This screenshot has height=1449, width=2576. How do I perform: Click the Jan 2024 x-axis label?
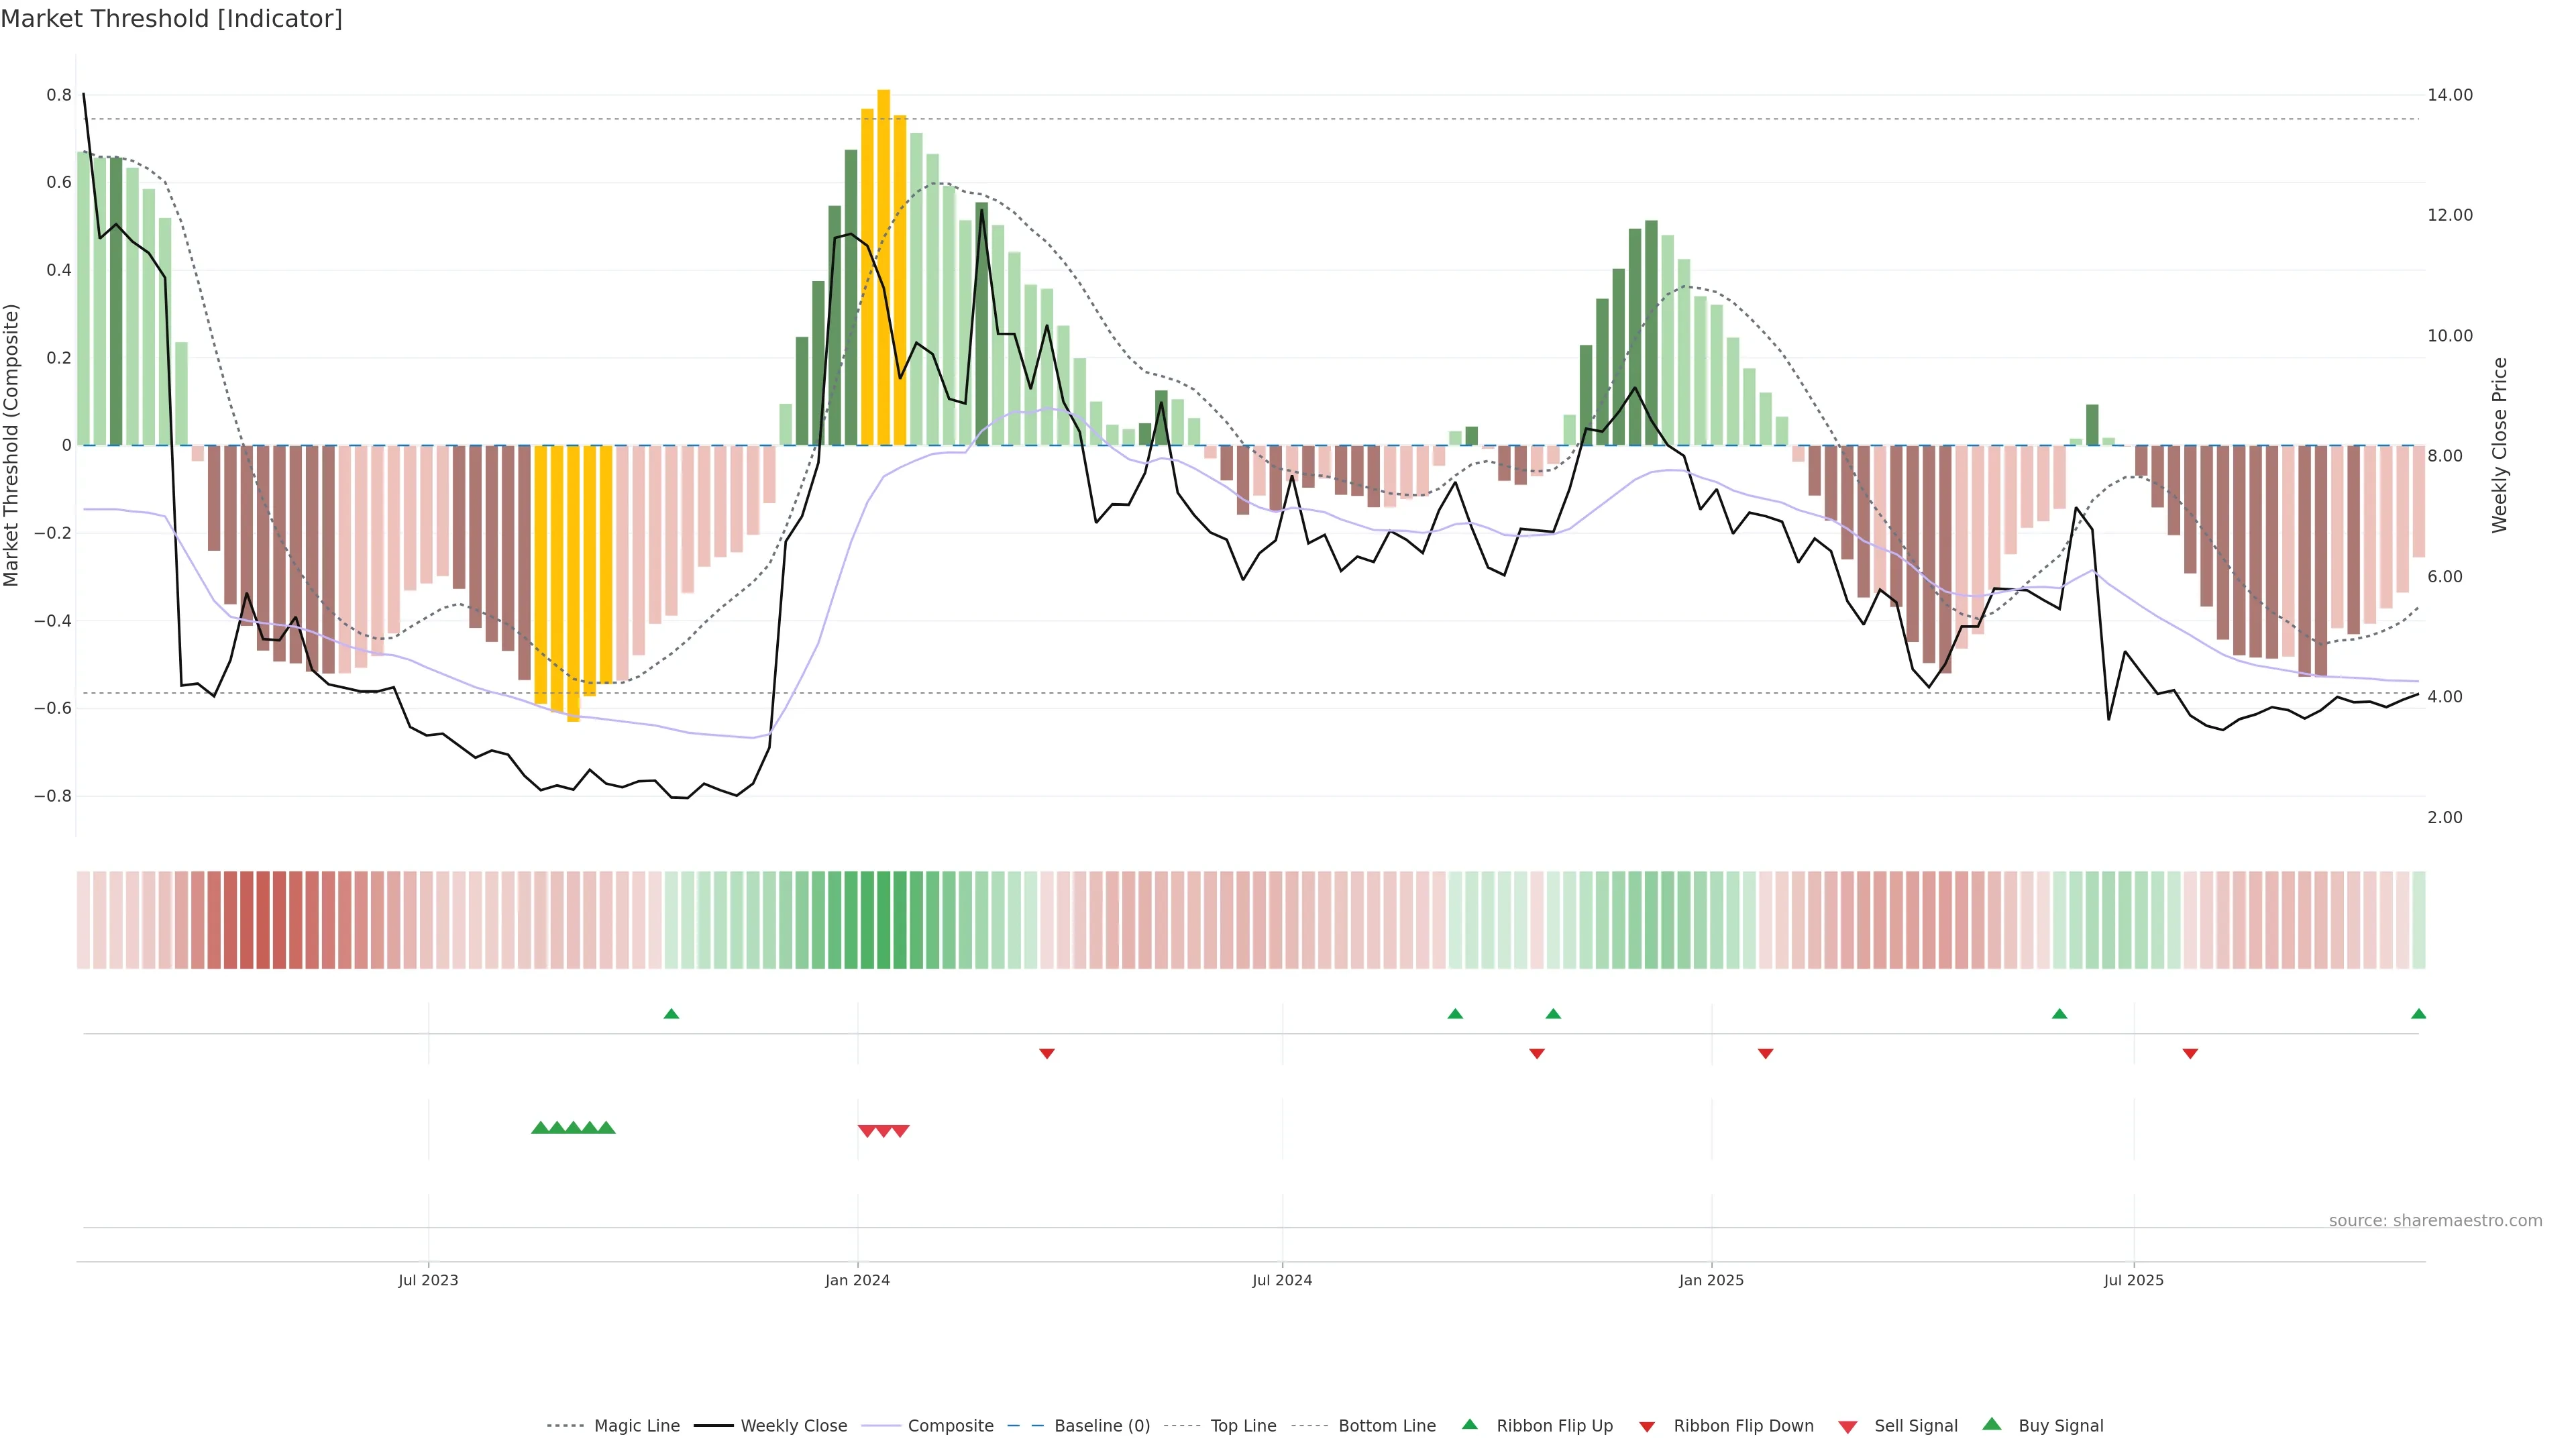[x=857, y=1280]
